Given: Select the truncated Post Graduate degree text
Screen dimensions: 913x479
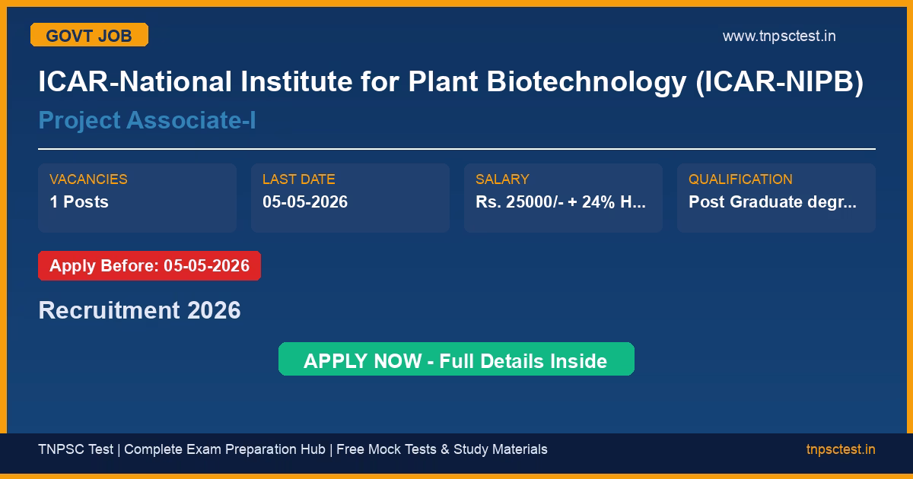Looking at the screenshot, I should (772, 201).
